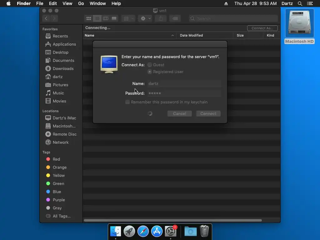Open the File menu
Viewport: 320px width, 240px height.
(x=40, y=3)
